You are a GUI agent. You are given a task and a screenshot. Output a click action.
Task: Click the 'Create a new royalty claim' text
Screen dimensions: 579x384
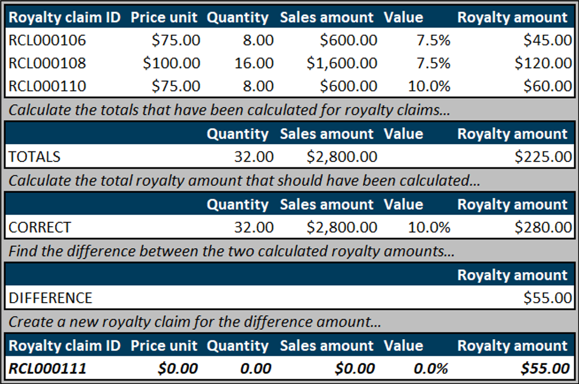click(195, 322)
